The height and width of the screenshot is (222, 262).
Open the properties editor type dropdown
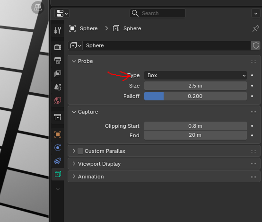(62, 13)
